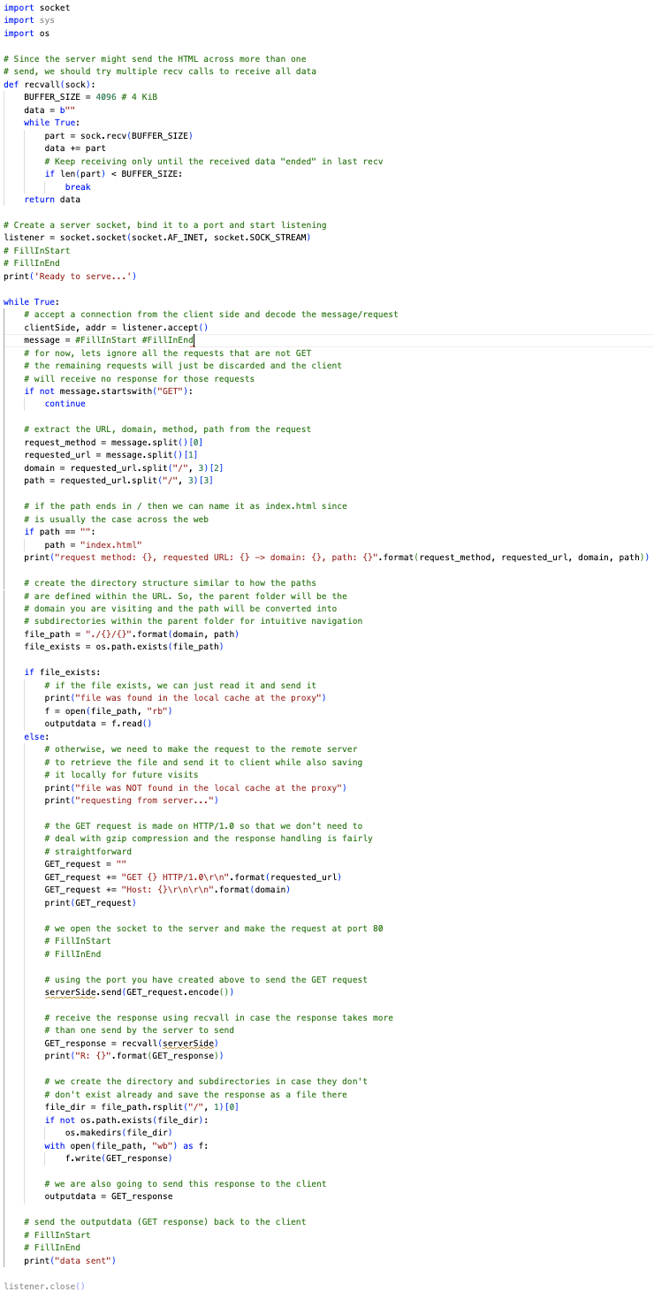Click 'with open(file_path, "wb") as f:' line

click(x=126, y=1145)
